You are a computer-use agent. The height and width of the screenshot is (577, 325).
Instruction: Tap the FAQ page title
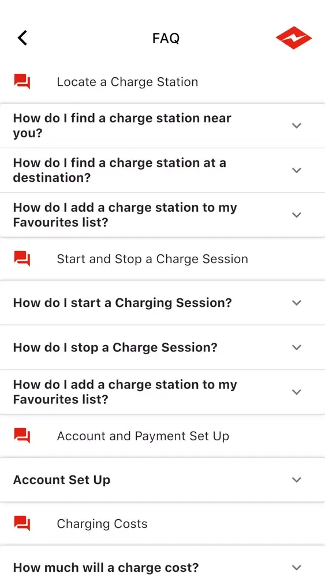(166, 38)
